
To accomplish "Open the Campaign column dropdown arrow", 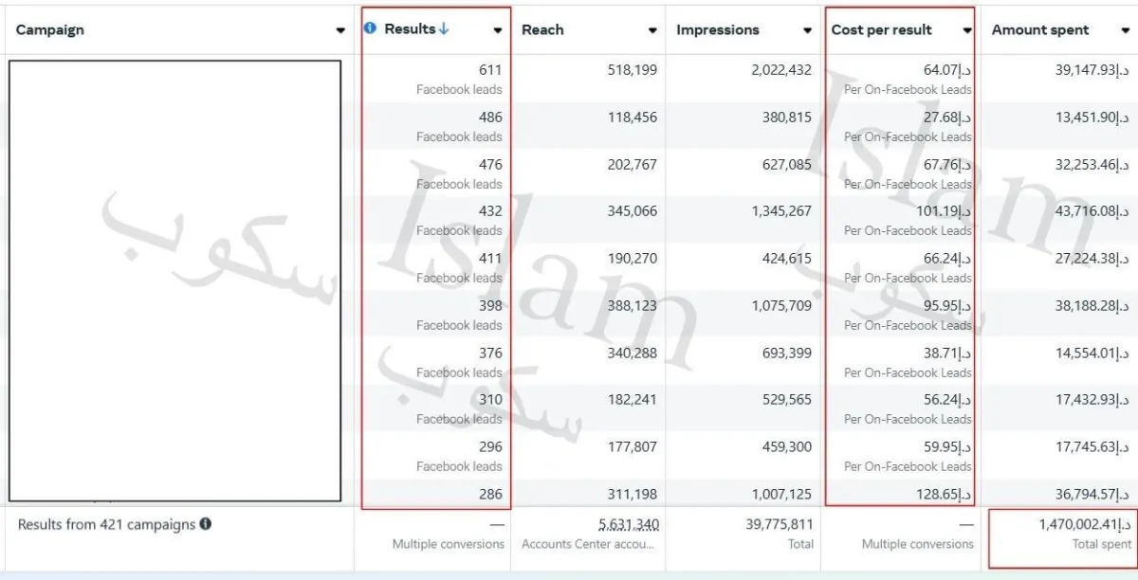I will [340, 30].
